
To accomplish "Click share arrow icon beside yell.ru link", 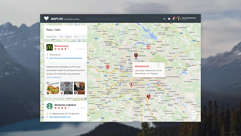I will coord(47,58).
